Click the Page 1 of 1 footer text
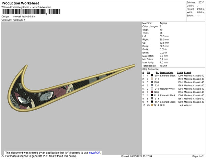The height and width of the screenshot is (159, 206). [x=198, y=156]
